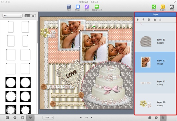Pick the first rectangle mask in top row
Image resolution: width=177 pixels, height=121 pixels.
(x=11, y=27)
